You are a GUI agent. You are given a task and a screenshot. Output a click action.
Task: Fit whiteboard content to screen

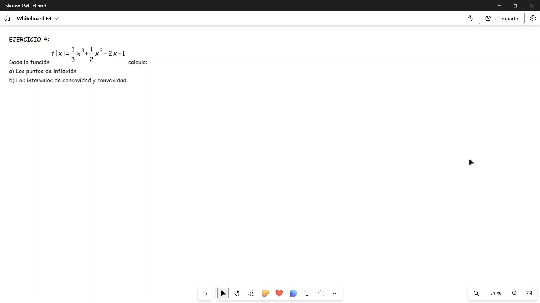(529, 293)
